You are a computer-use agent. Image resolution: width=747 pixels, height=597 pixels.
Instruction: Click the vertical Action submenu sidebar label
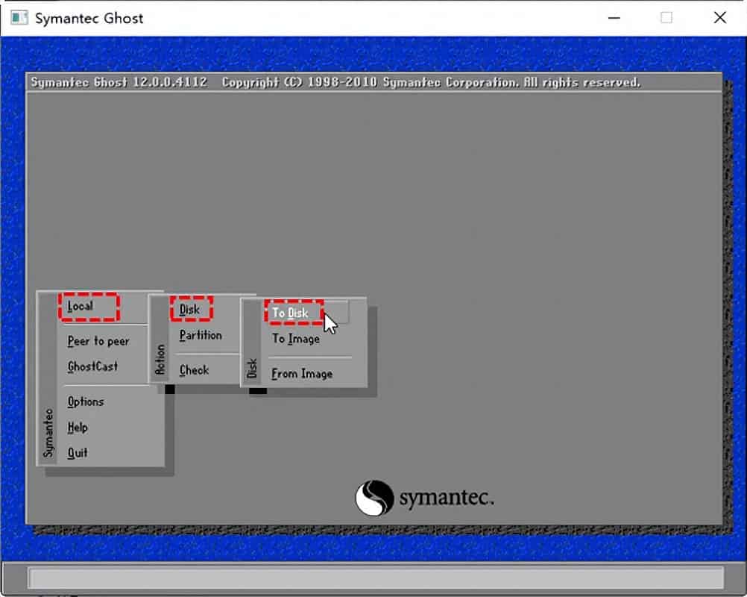[x=160, y=358]
